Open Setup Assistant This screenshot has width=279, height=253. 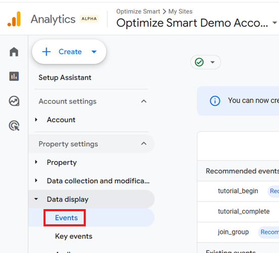(65, 77)
